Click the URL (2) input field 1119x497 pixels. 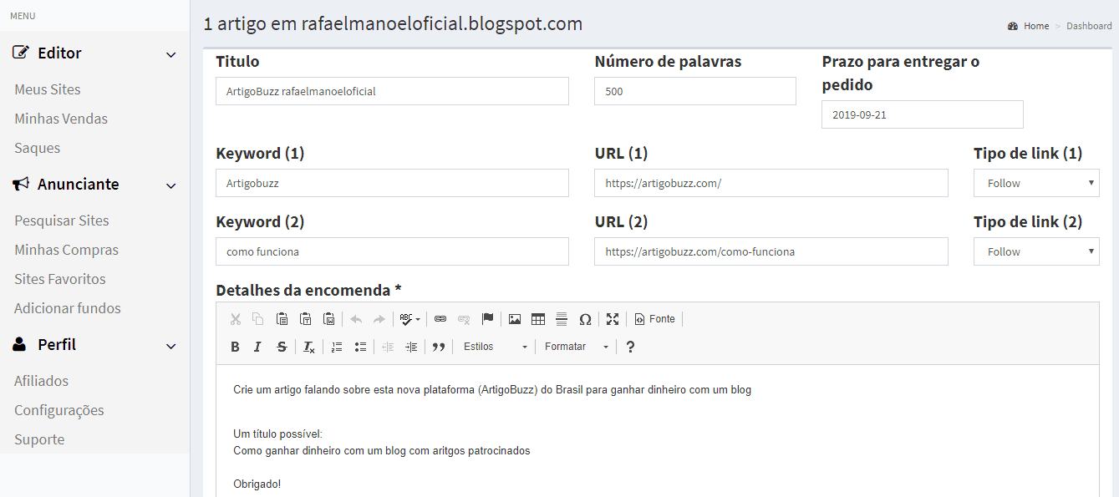[x=771, y=251]
